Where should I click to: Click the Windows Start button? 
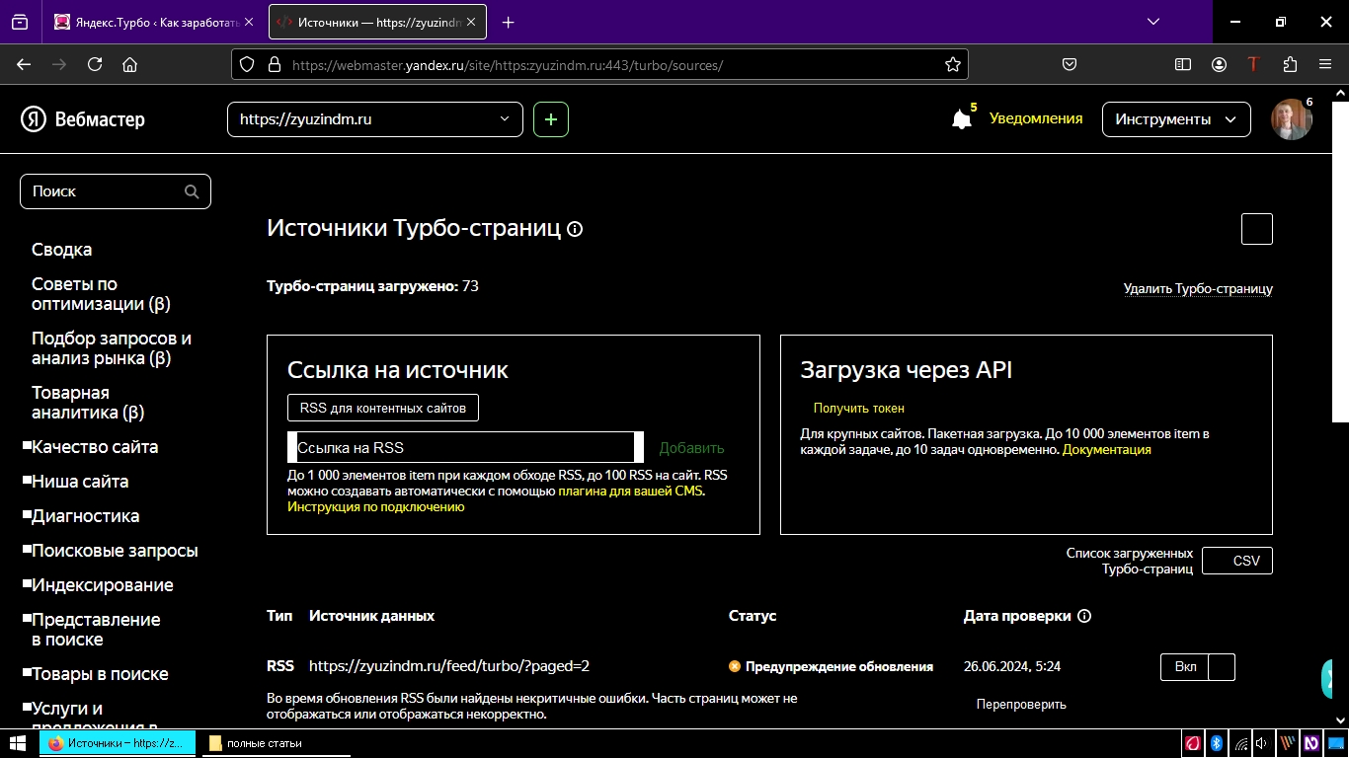(x=18, y=743)
